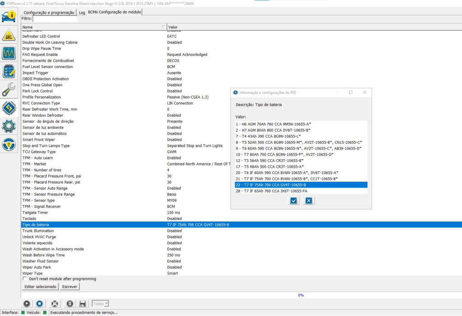Select battery option 9 - T6 60Ah
Viewport: 462px width, 316px height.
[301, 148]
